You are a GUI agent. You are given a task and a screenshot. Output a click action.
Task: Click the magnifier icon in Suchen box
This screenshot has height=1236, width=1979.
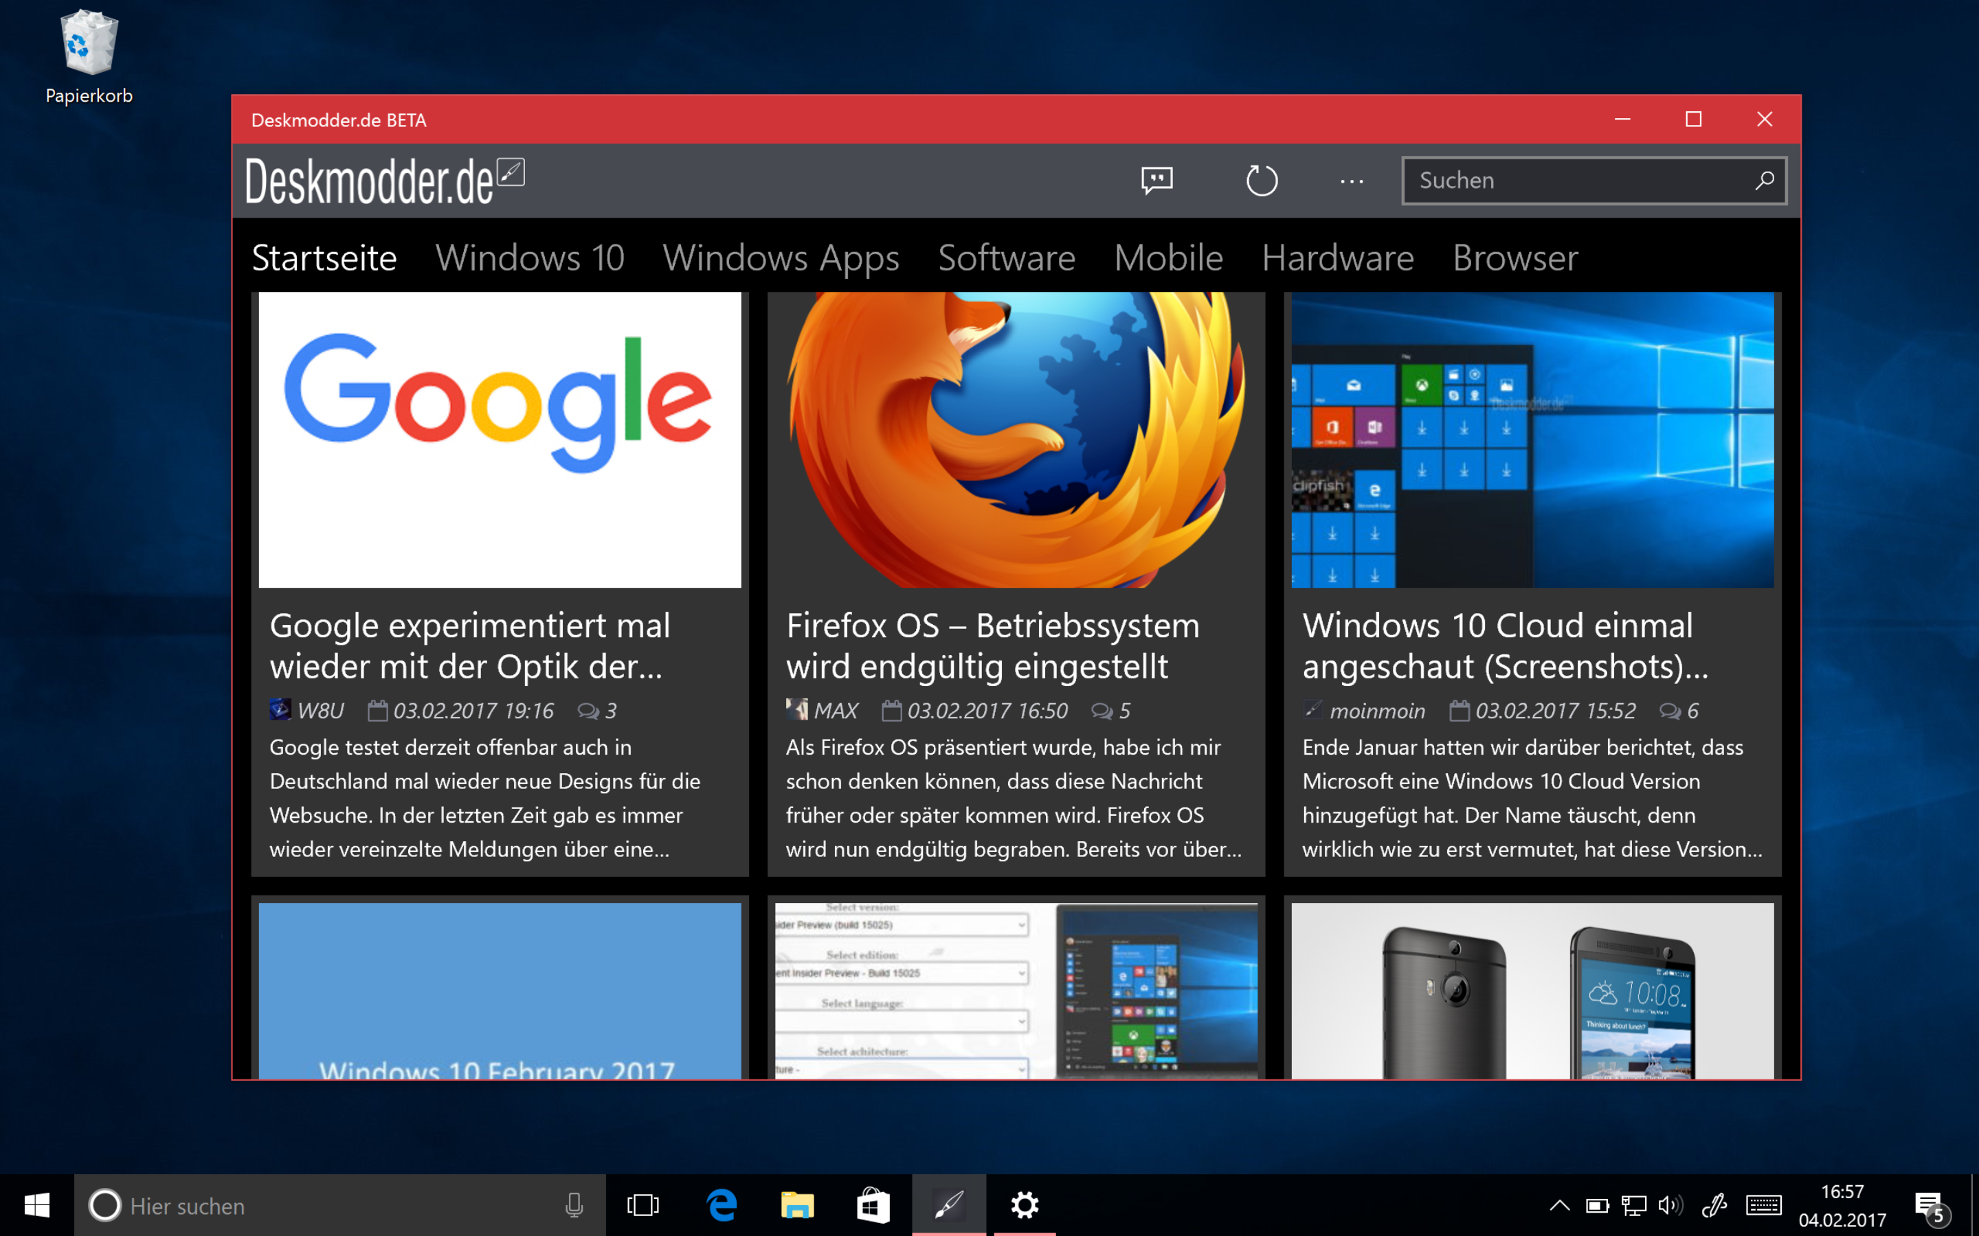(1764, 180)
